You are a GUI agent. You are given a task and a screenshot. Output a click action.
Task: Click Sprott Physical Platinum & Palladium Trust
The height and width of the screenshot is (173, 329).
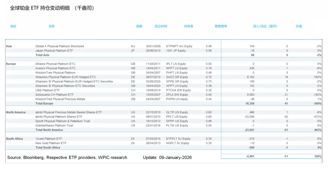tap(63, 121)
